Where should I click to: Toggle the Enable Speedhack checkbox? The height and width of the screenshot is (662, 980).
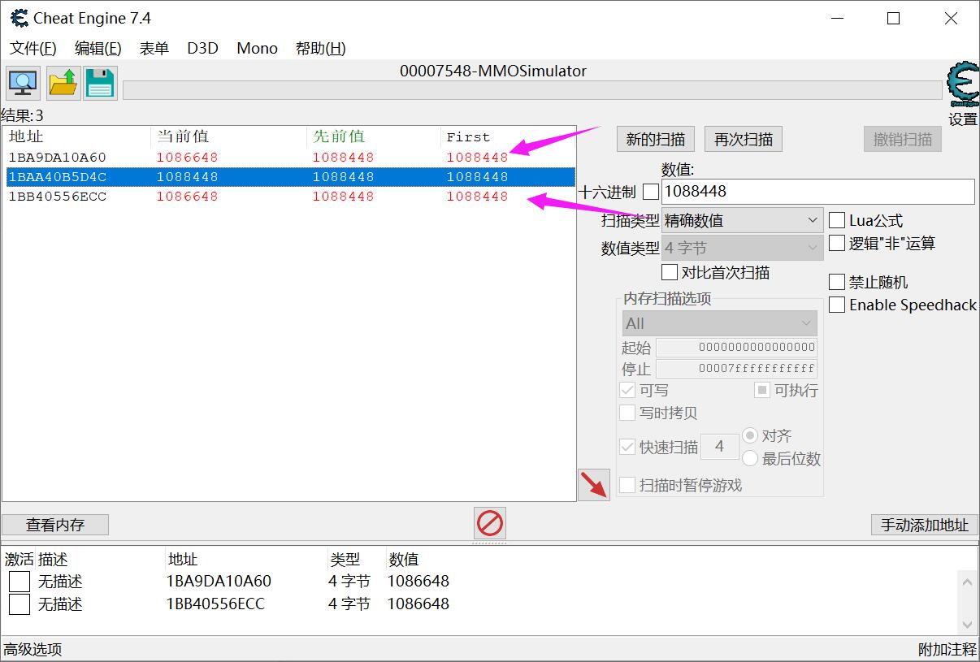pos(837,305)
